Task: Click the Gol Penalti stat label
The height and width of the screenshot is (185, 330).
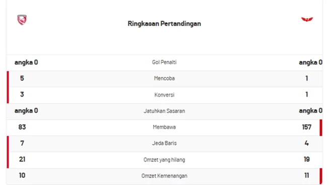Action: pos(164,62)
